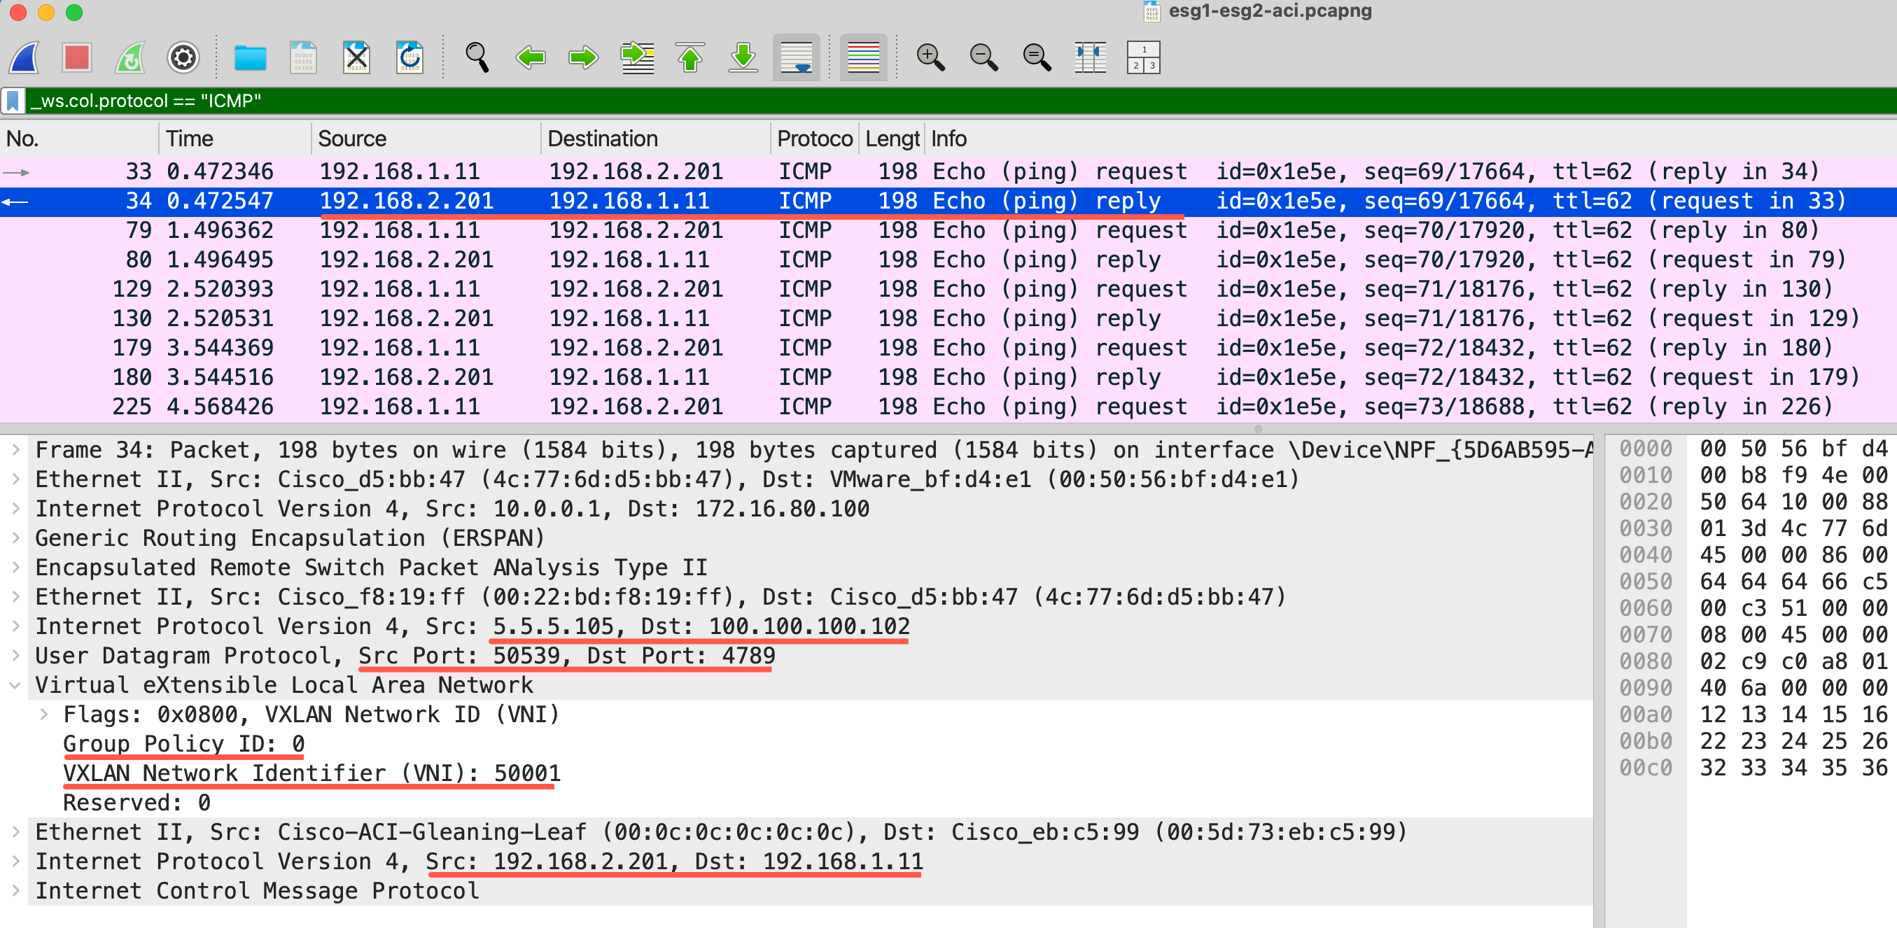1897x928 pixels.
Task: Expand the Frame 34 details
Action: click(15, 449)
